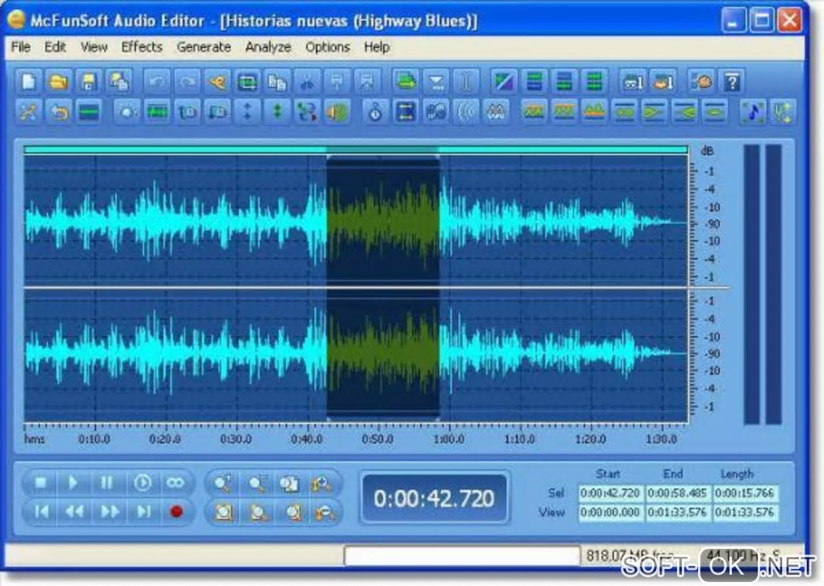The width and height of the screenshot is (824, 586).
Task: Click the Sel Length field 0:00:15.766
Action: (744, 493)
